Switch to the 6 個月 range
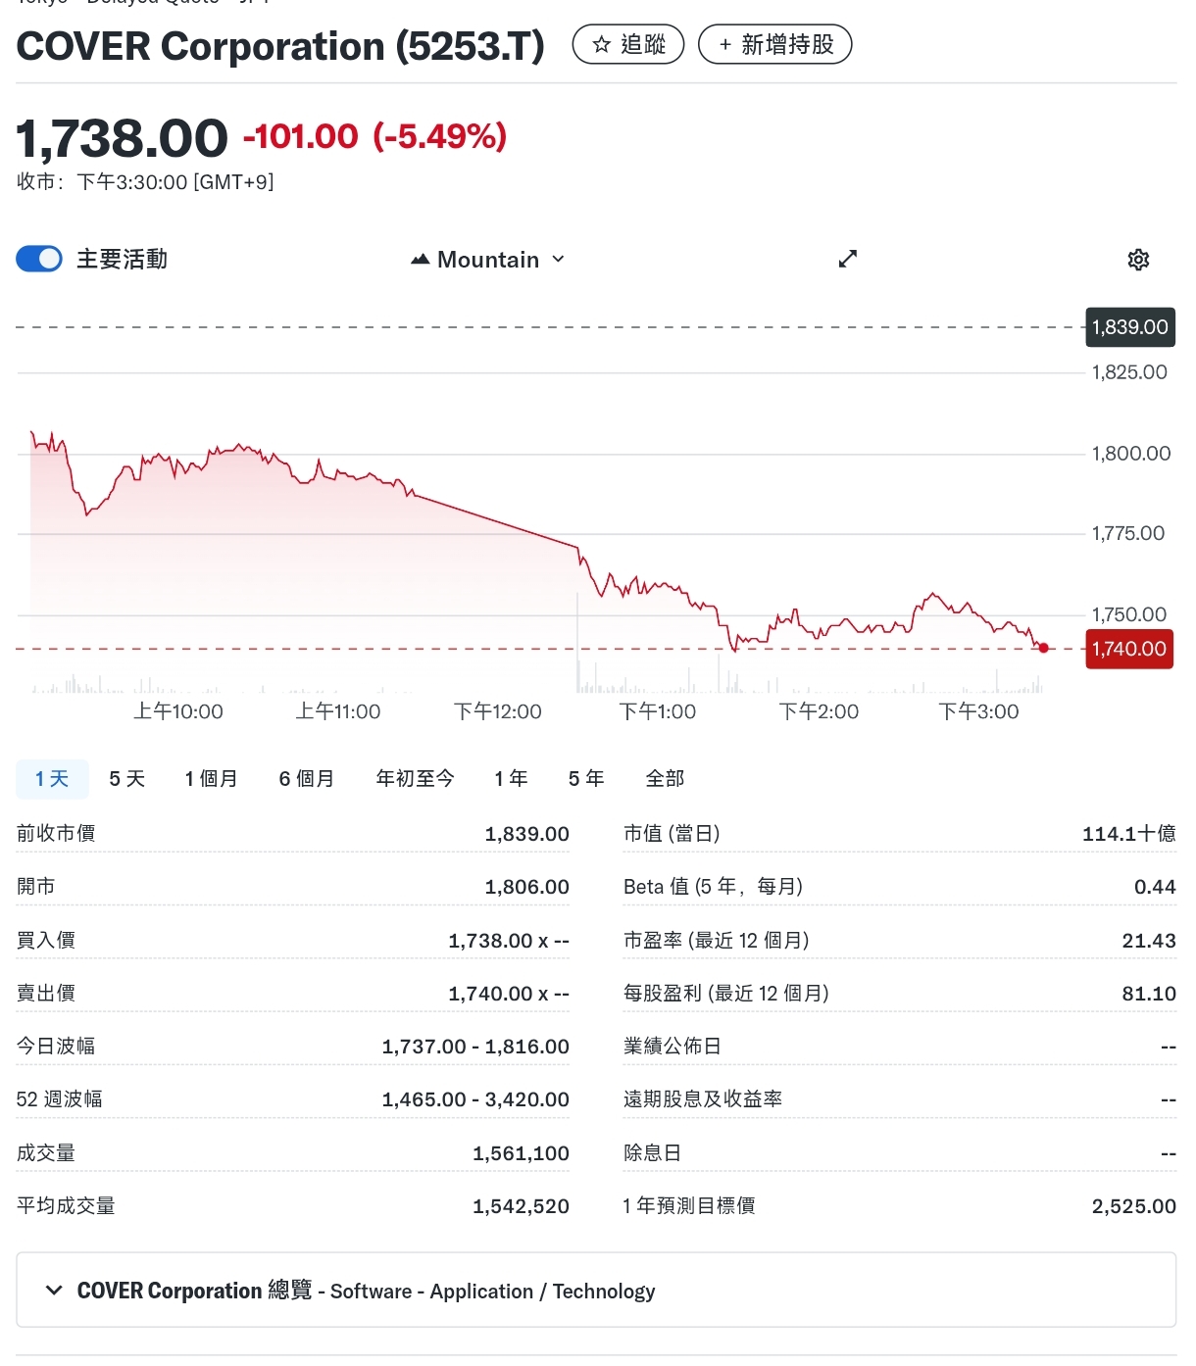 pyautogui.click(x=307, y=779)
